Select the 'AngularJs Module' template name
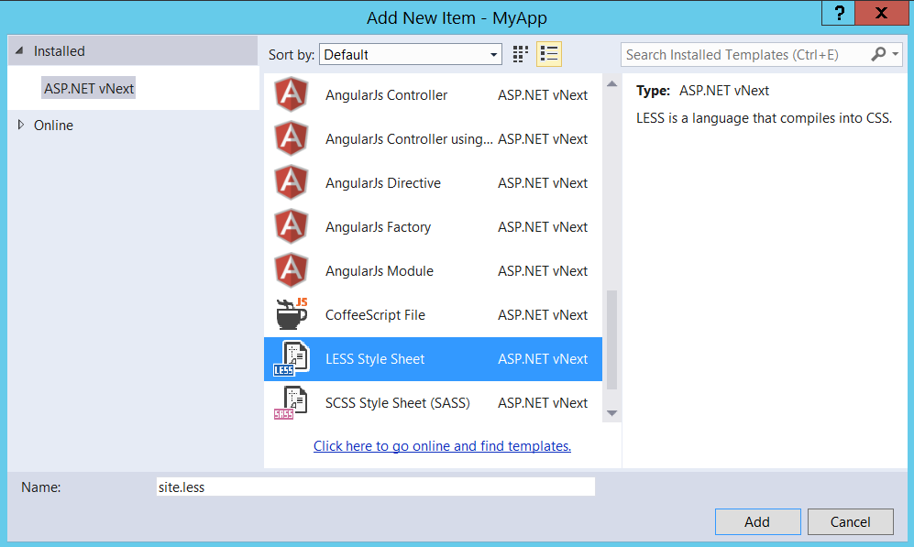 point(380,271)
